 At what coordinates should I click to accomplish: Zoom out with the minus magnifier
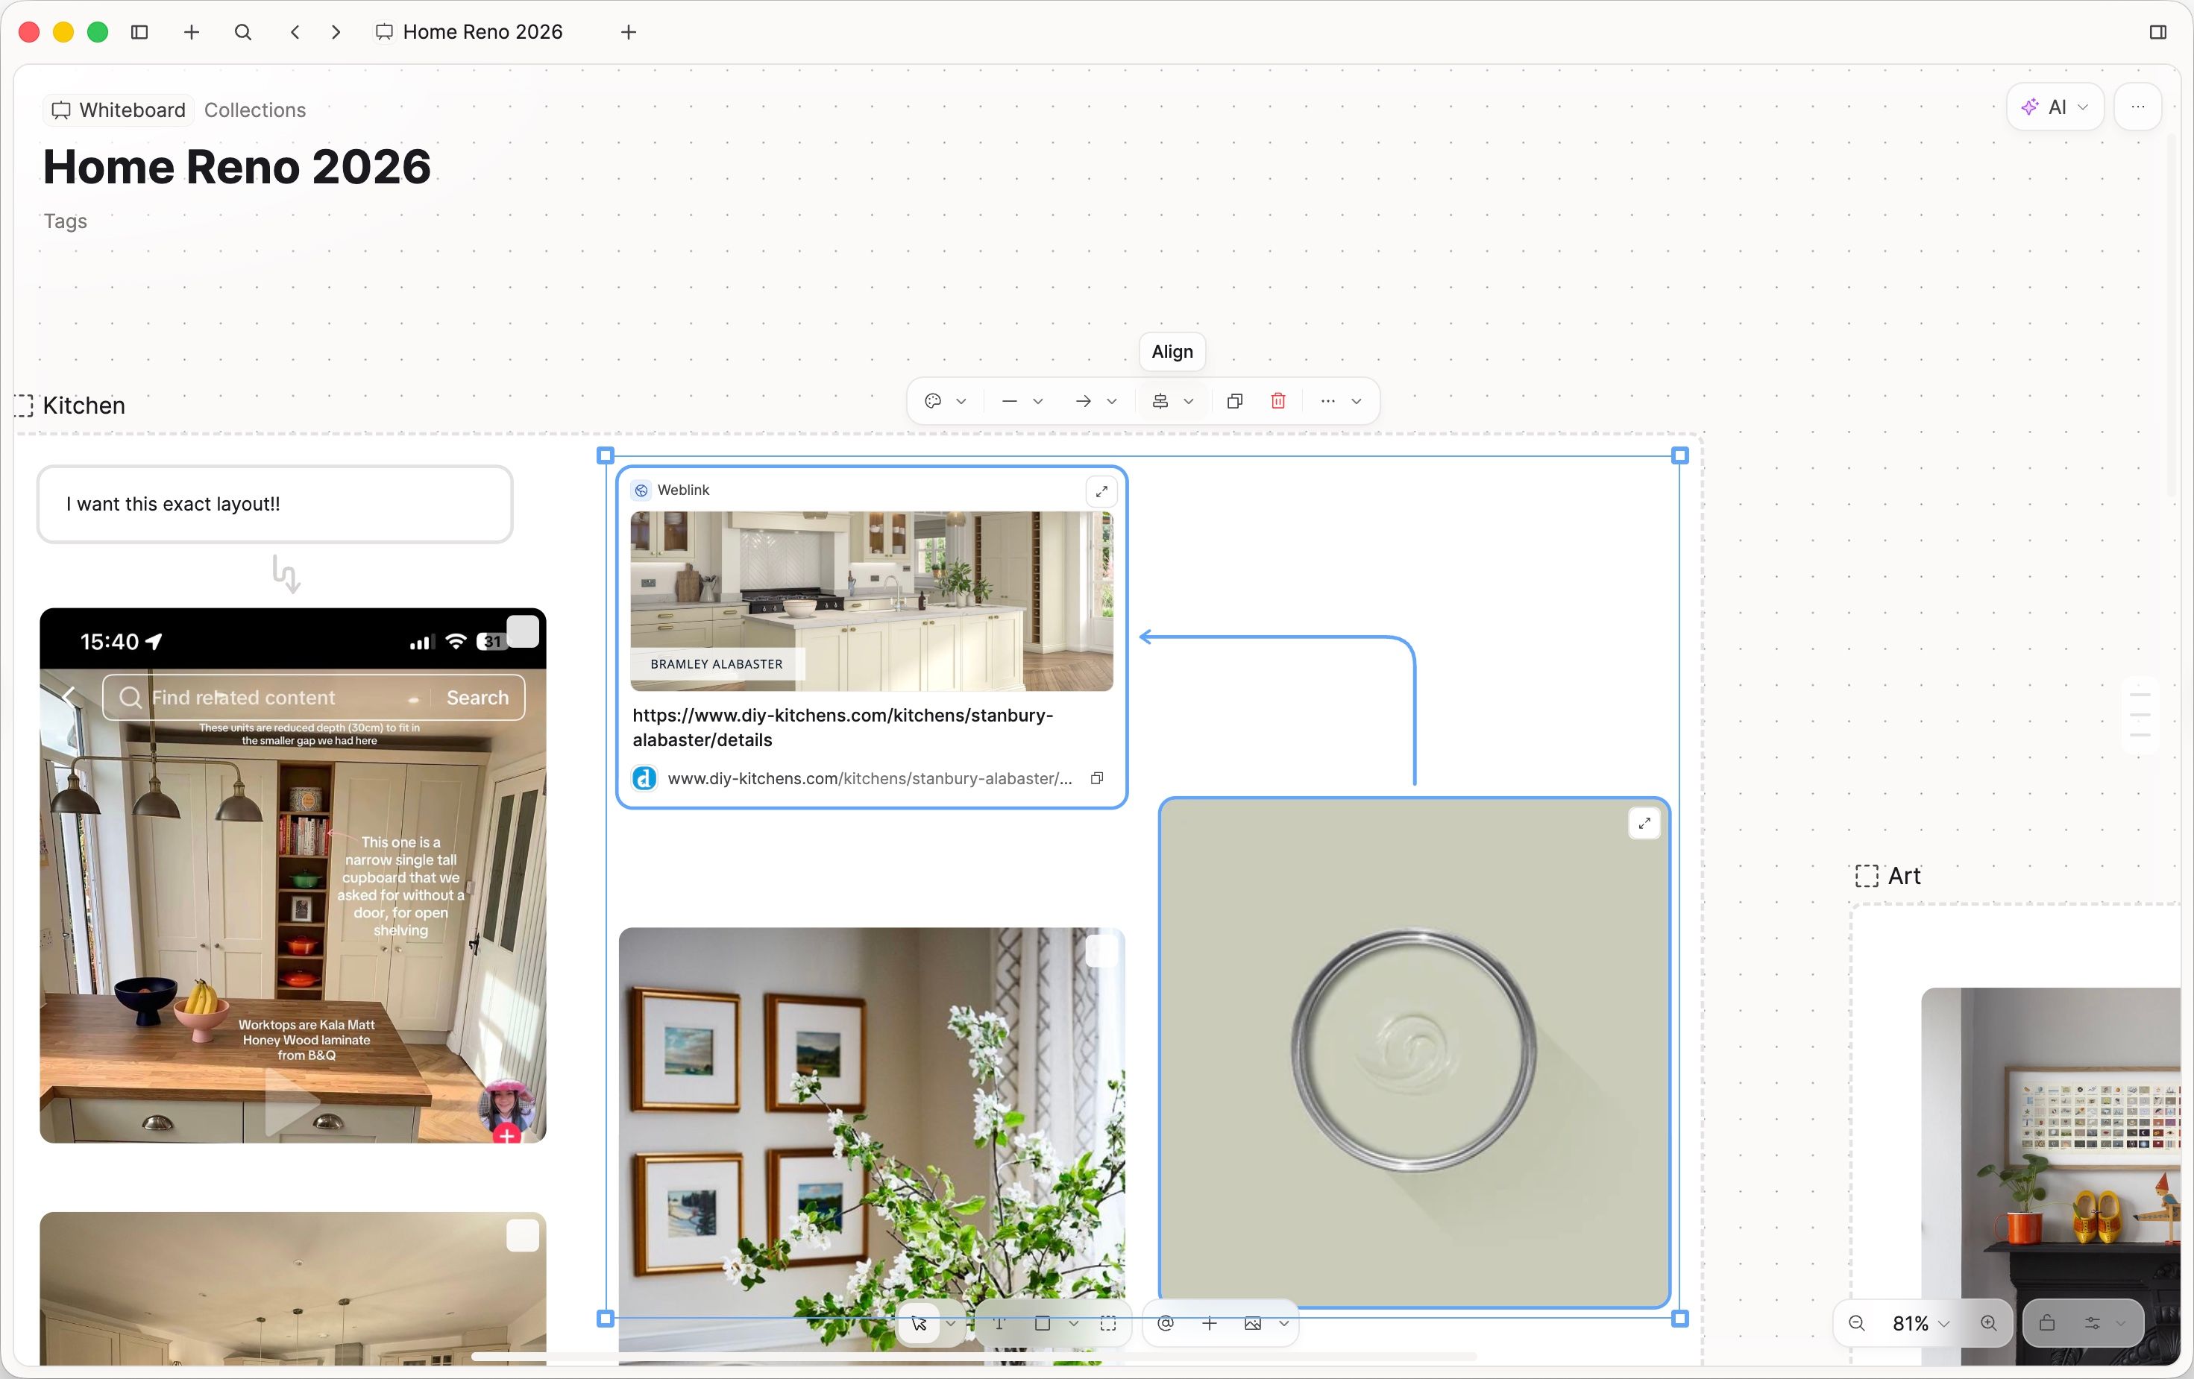pyautogui.click(x=1856, y=1323)
